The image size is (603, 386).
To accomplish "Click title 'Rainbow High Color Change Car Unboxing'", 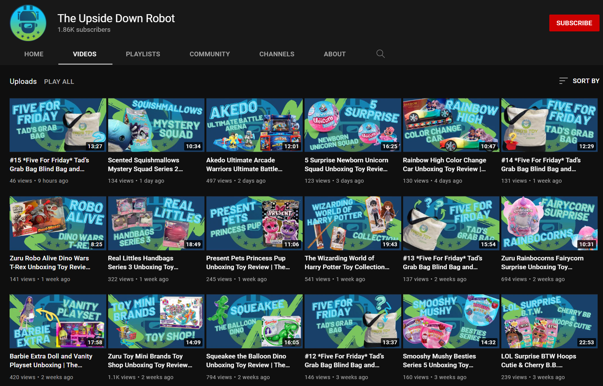I will (x=445, y=164).
